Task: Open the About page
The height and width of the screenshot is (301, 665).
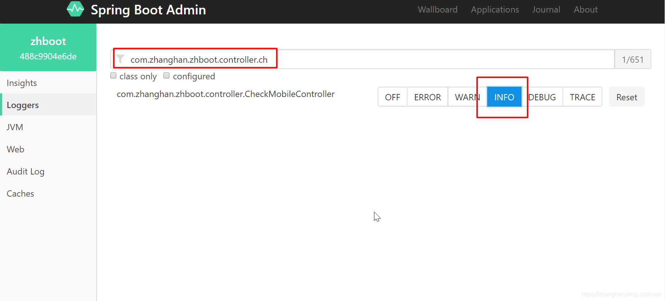Action: pos(586,10)
